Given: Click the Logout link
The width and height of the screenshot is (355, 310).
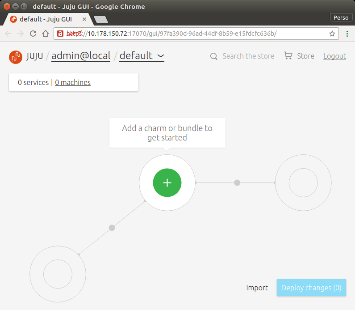Looking at the screenshot, I should pos(334,56).
